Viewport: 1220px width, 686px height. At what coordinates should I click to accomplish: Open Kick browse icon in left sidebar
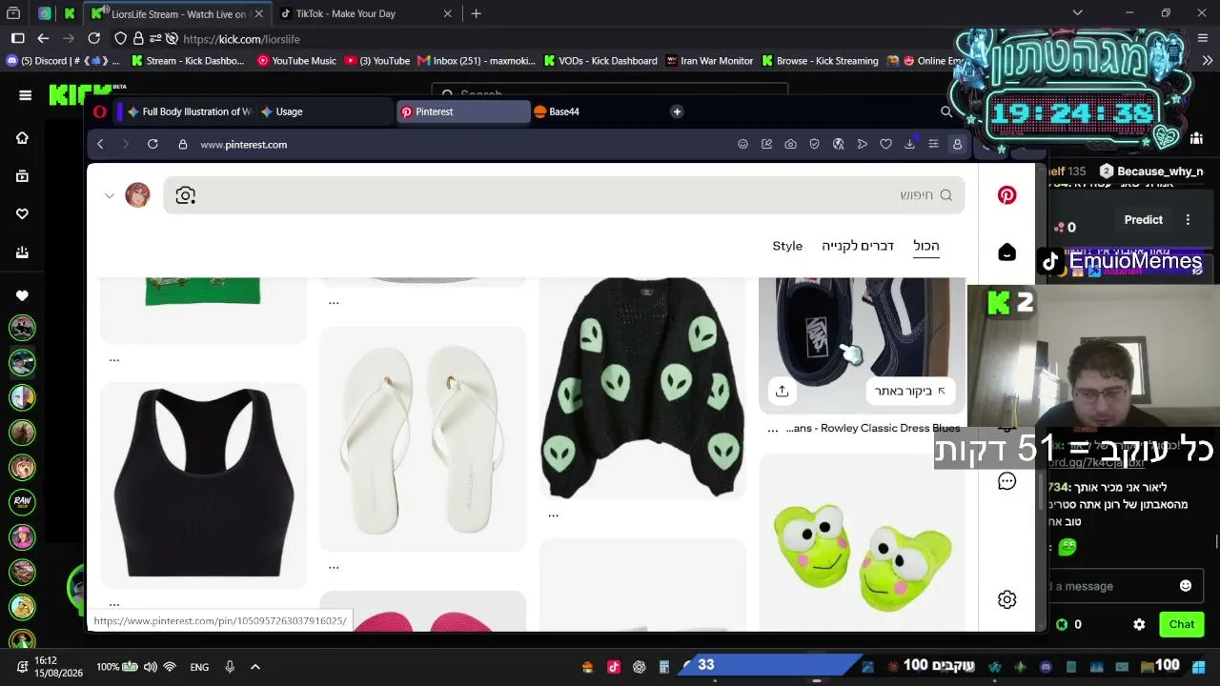point(22,176)
